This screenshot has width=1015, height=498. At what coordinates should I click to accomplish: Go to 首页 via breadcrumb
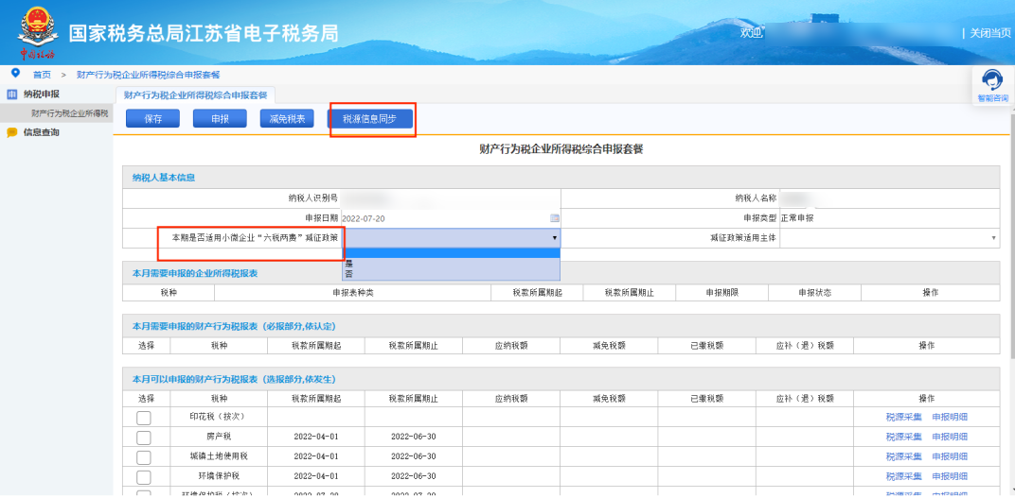pyautogui.click(x=42, y=75)
